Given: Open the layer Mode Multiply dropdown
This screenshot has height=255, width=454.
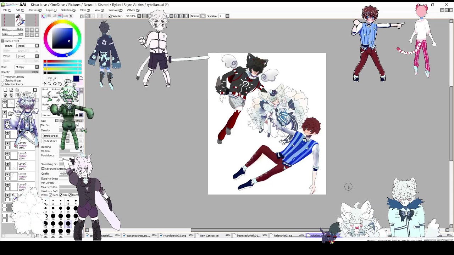Looking at the screenshot, I should pyautogui.click(x=27, y=67).
